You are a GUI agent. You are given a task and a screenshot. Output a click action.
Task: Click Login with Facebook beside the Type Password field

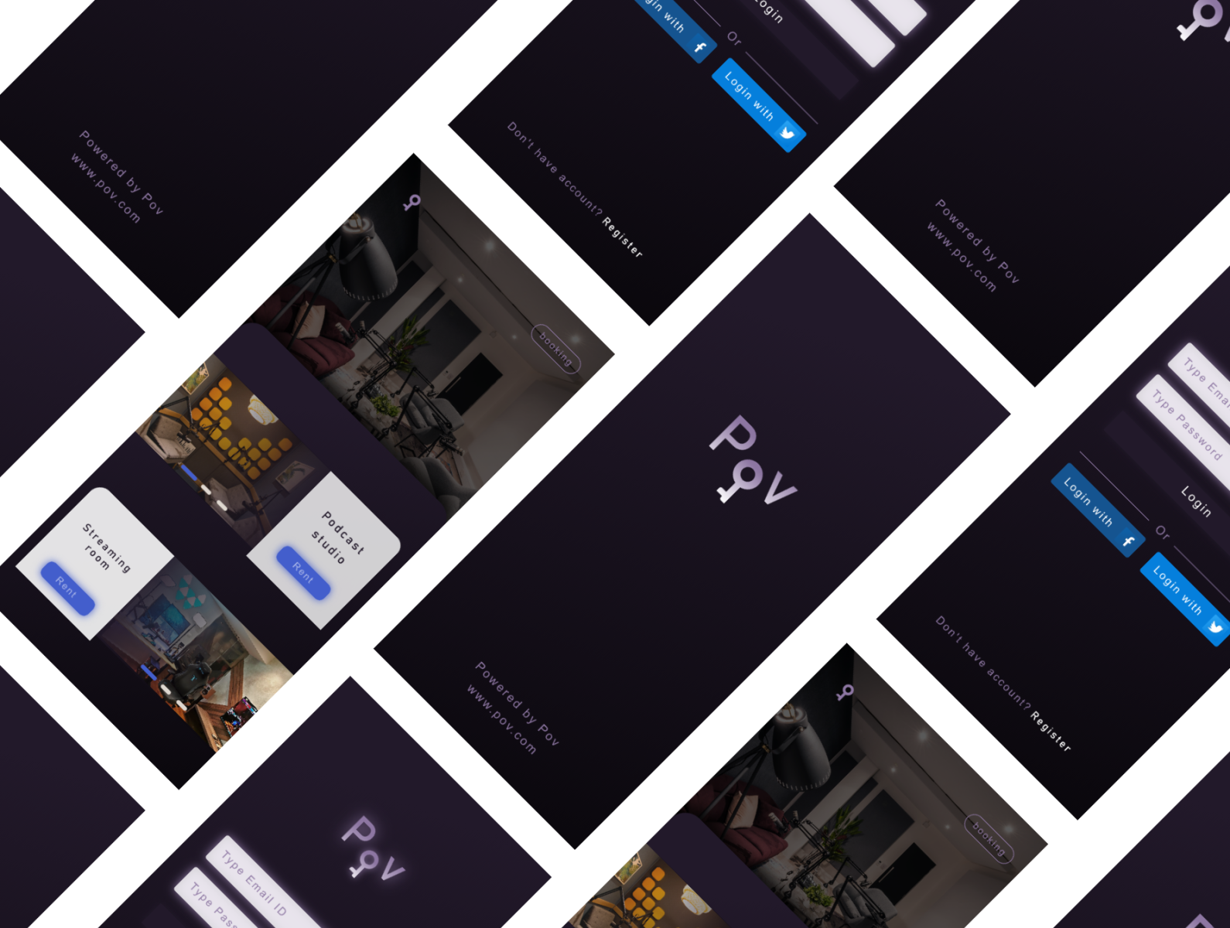point(1098,510)
